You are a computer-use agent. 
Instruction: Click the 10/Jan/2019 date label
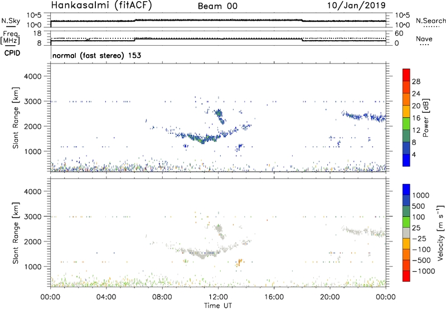point(356,6)
